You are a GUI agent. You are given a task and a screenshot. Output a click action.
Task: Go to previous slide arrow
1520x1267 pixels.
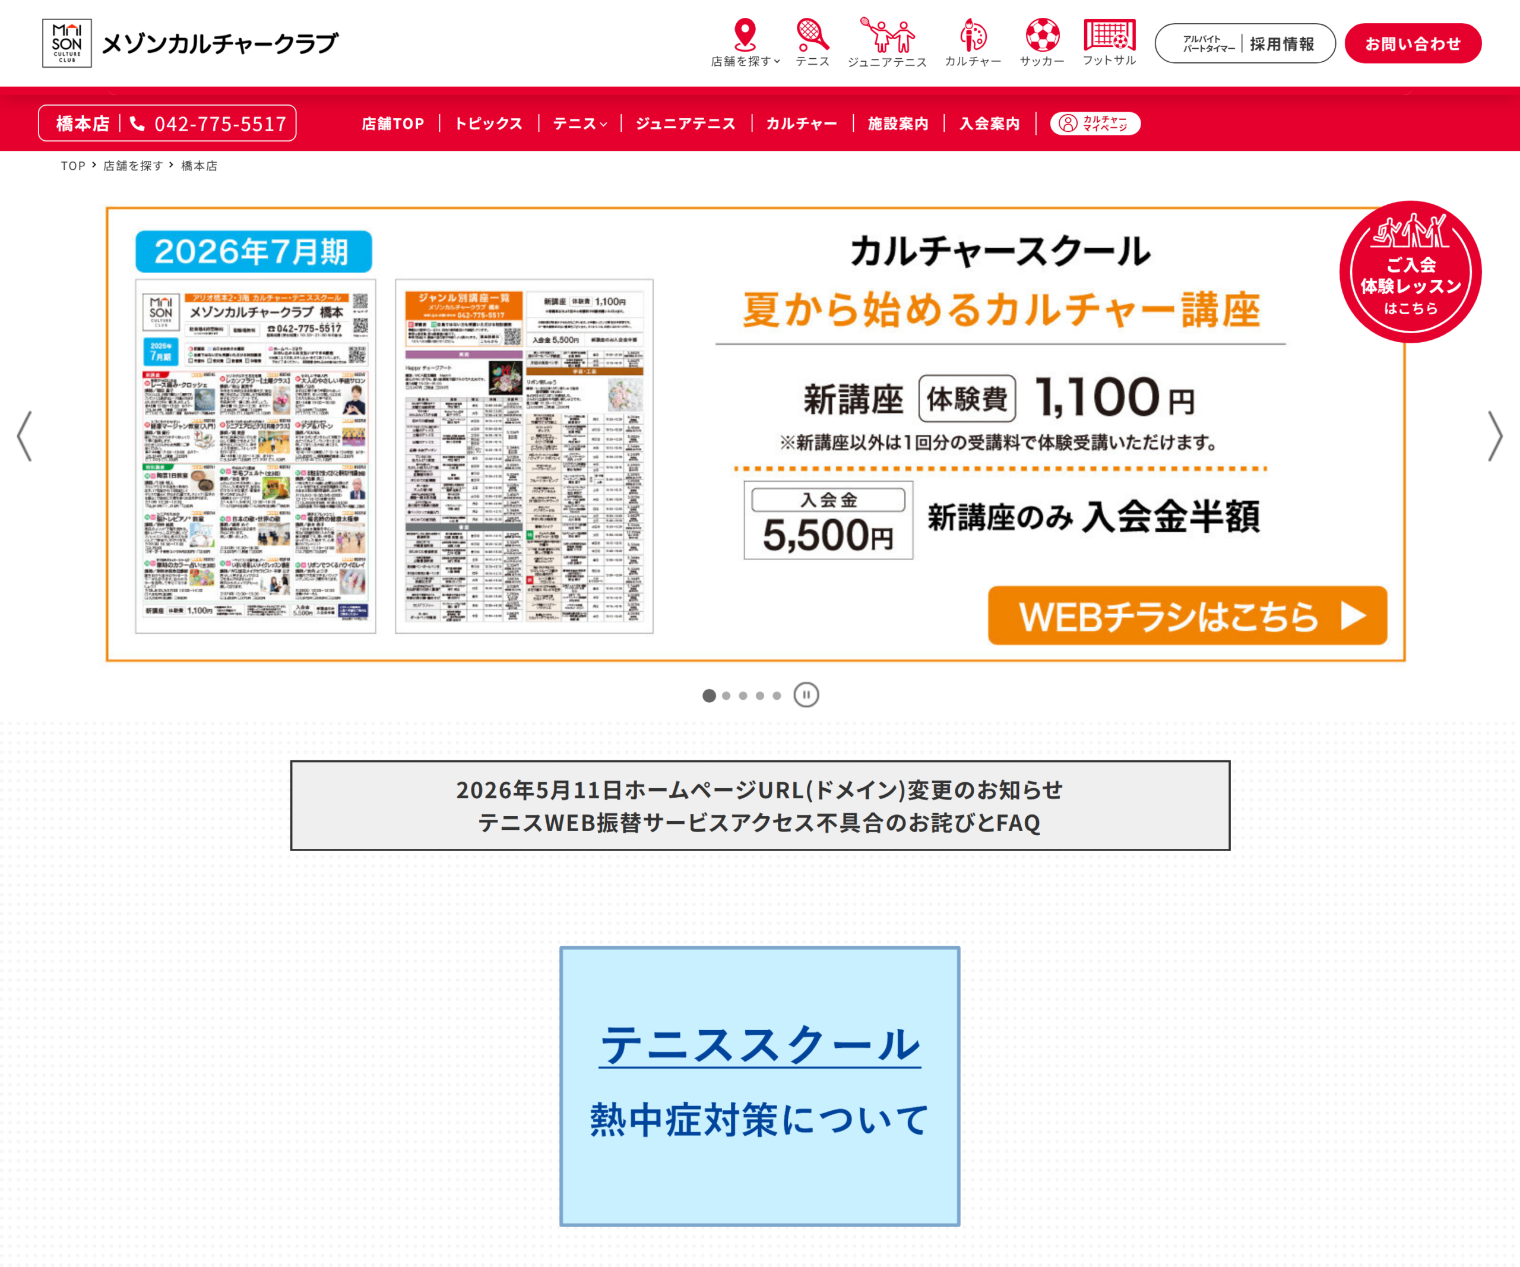pos(24,436)
